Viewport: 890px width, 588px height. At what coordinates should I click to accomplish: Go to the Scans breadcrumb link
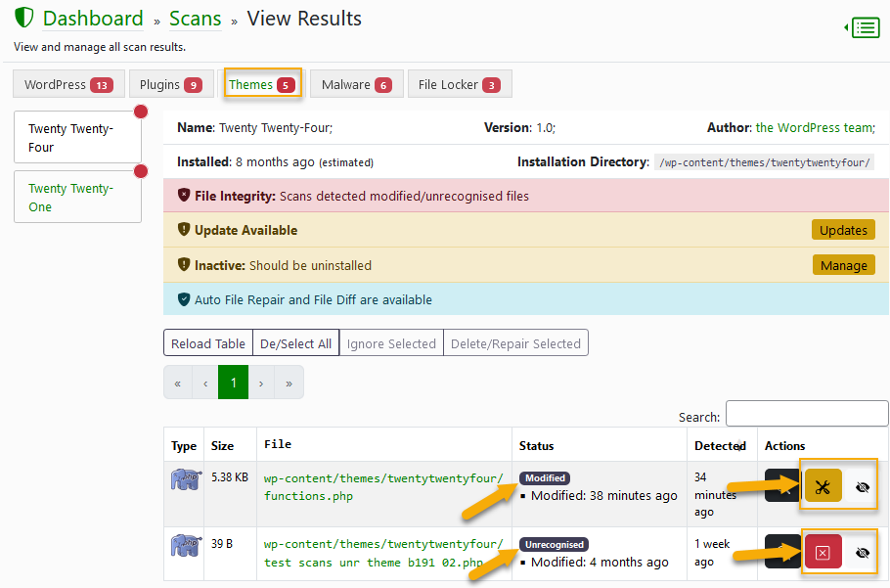(196, 19)
